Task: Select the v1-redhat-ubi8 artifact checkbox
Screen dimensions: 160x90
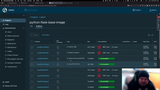Action: coord(32,47)
